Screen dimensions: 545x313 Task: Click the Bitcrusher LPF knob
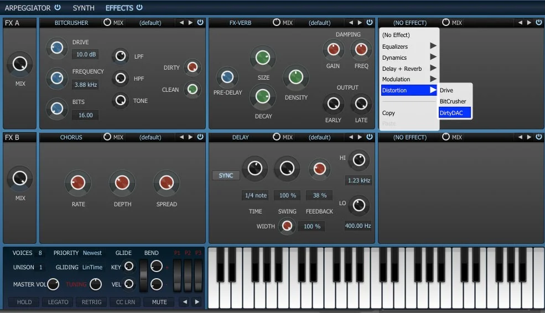point(121,56)
